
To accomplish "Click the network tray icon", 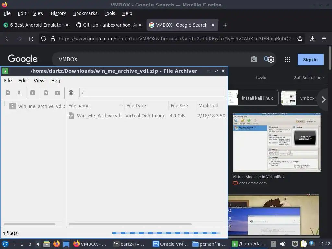I will [295, 244].
